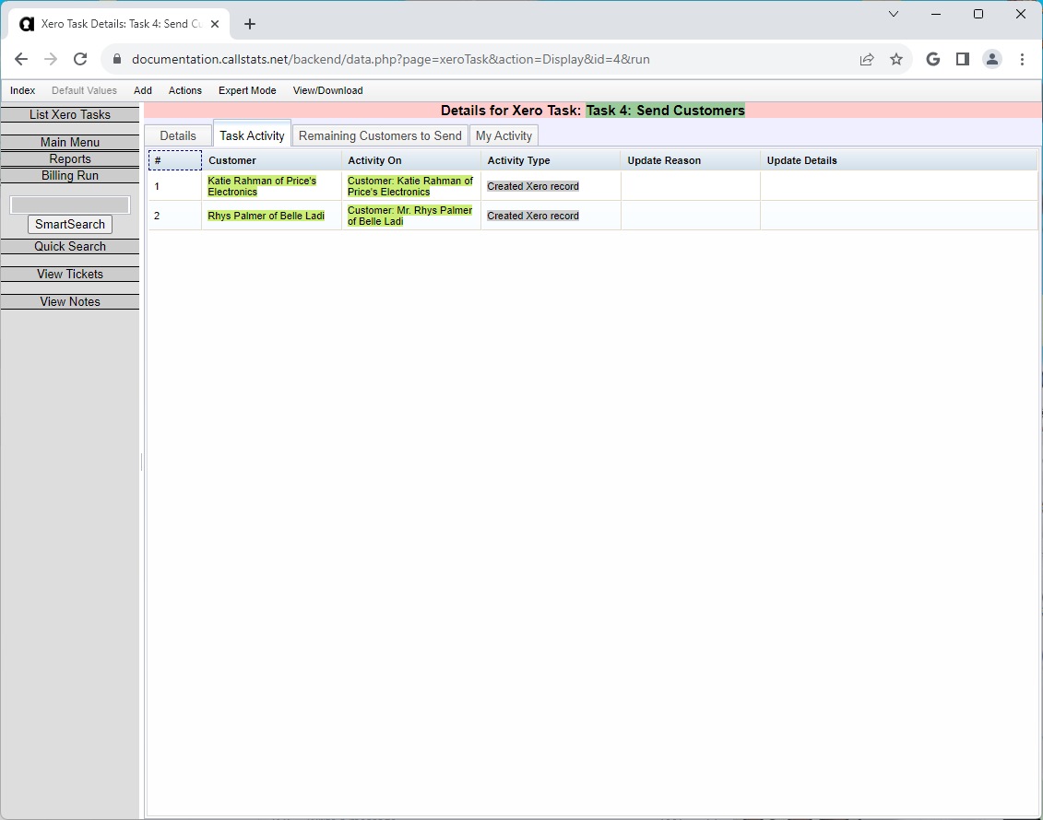This screenshot has height=820, width=1043.
Task: Click the Google 'G' icon in the toolbar
Action: [932, 59]
